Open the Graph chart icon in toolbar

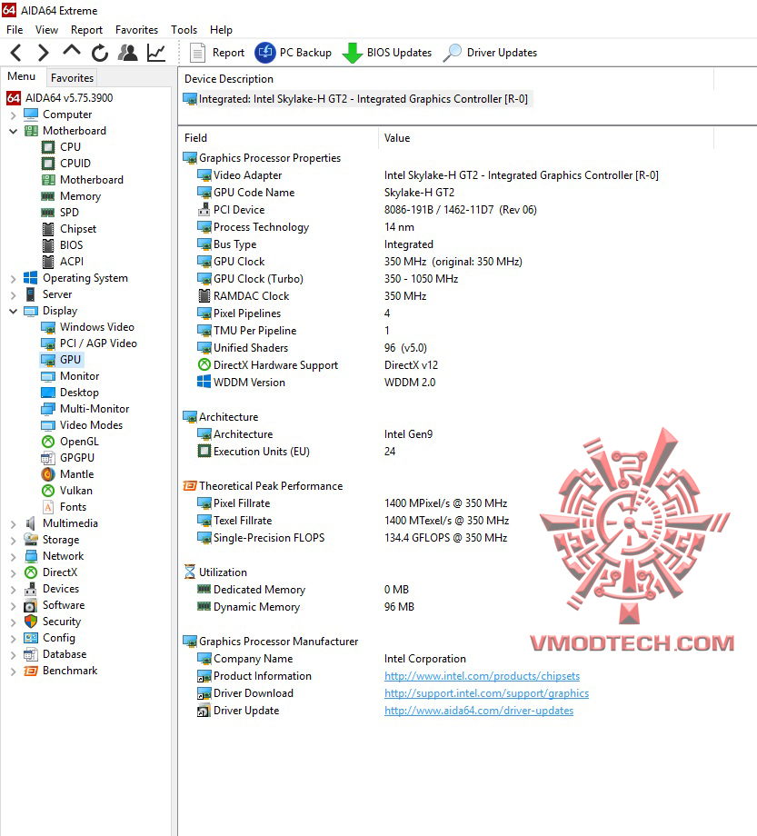point(156,53)
